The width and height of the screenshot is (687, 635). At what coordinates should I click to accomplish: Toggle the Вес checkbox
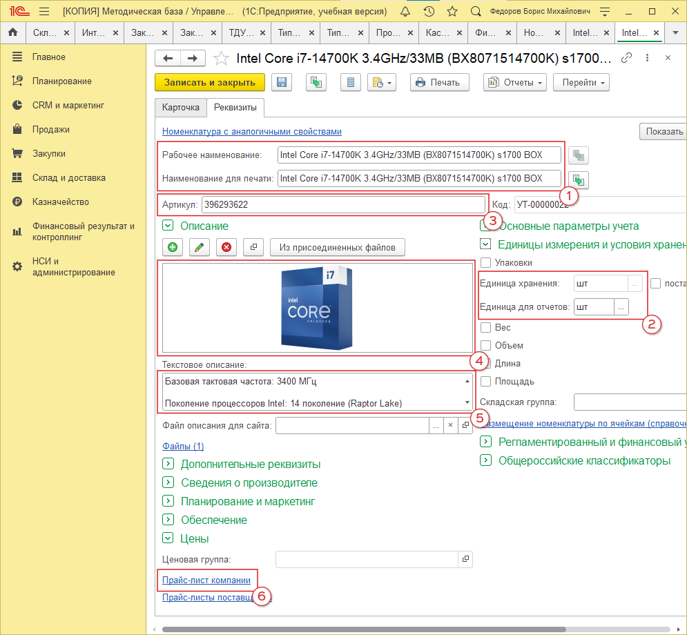(486, 327)
